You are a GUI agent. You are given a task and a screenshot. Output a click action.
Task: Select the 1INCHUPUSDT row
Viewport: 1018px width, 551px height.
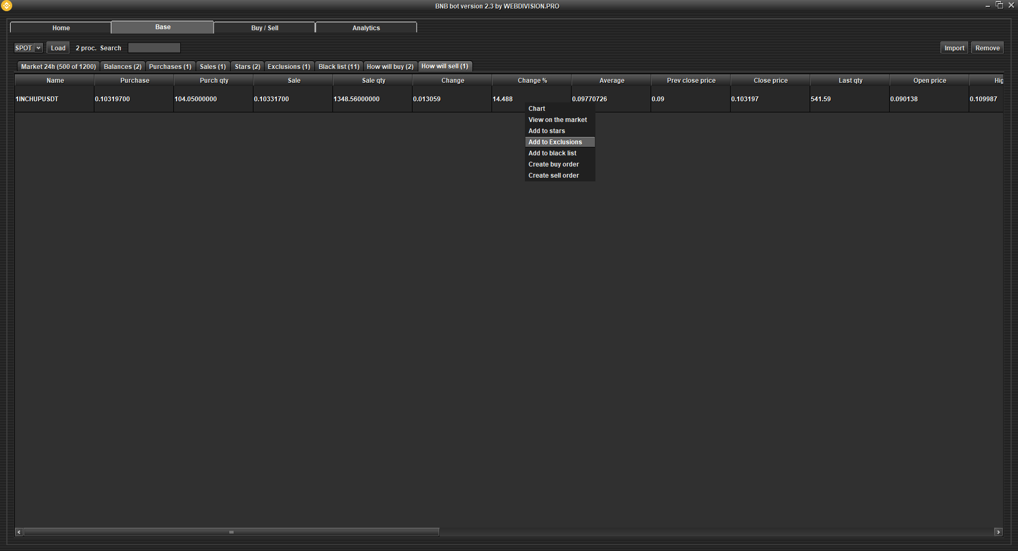37,99
